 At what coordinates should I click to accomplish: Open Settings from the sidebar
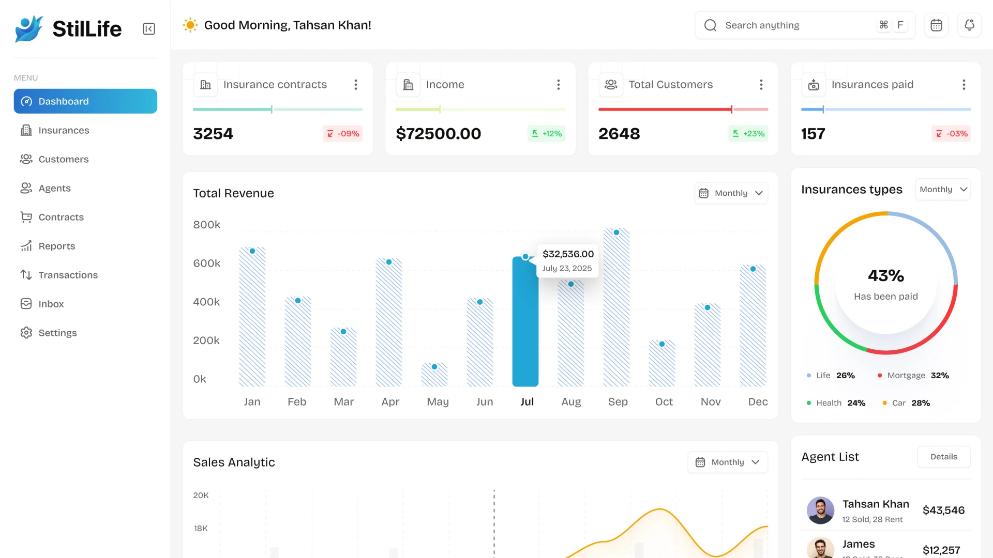[x=57, y=333]
